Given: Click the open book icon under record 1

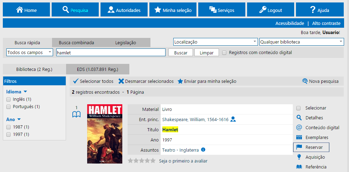Looking at the screenshot, I should click(76, 114).
